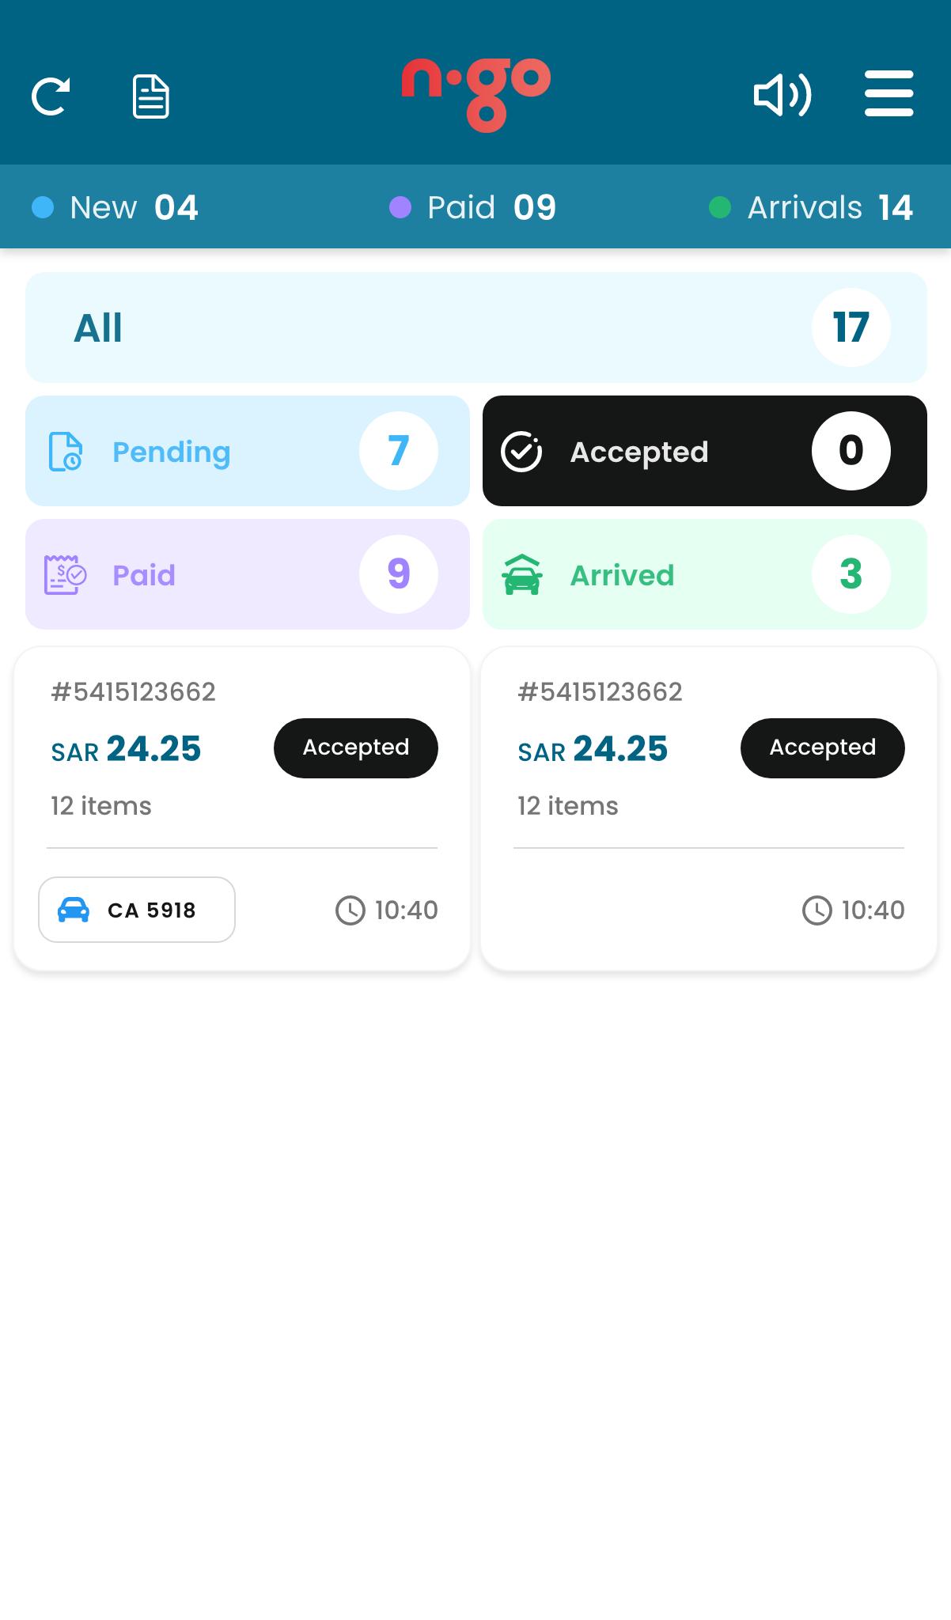
Task: Select the All orders filter
Action: point(475,327)
